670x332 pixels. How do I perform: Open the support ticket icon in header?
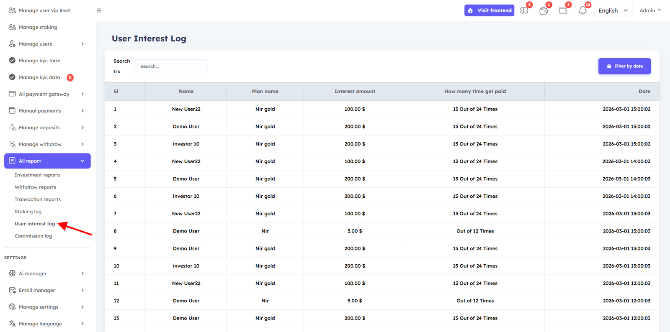pyautogui.click(x=524, y=10)
